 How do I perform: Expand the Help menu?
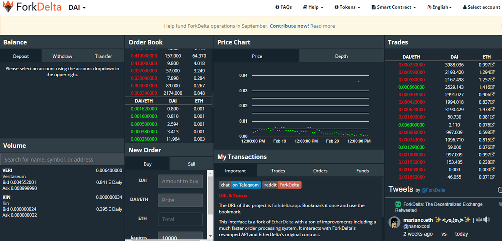tap(313, 7)
